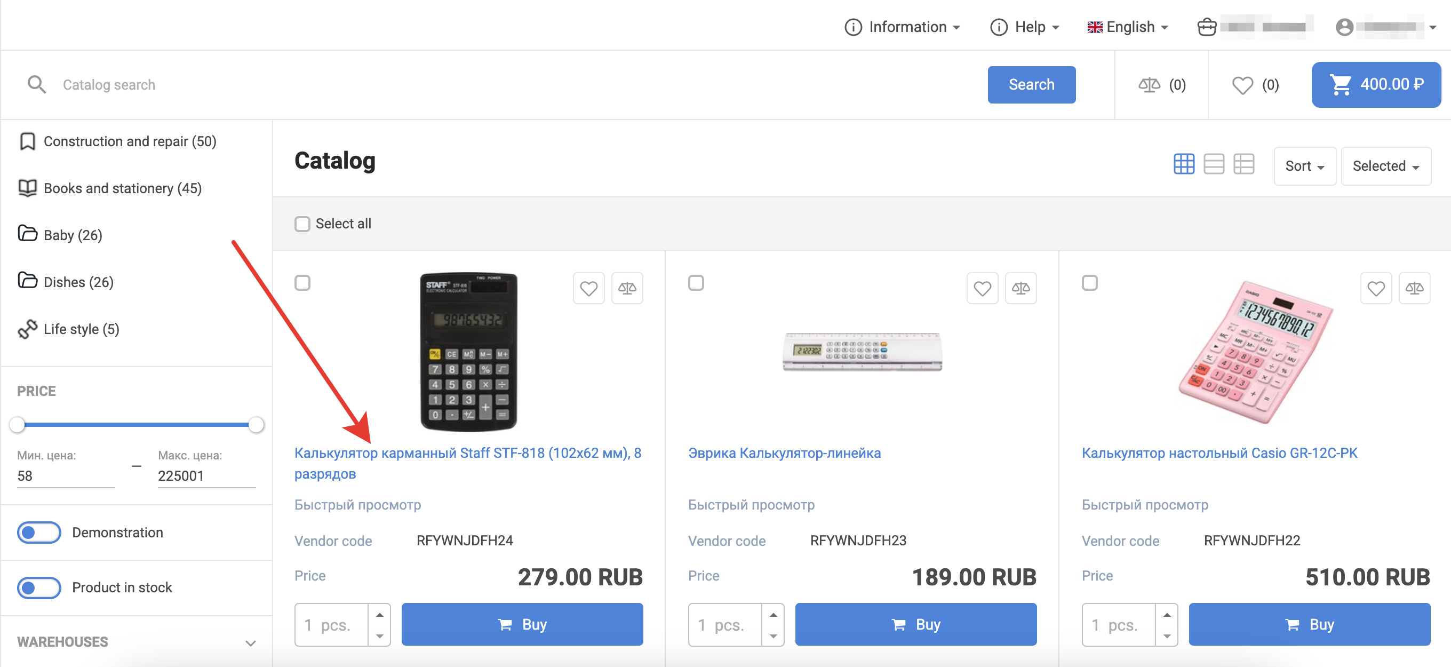Add Casio GR-12C-PK to comparison
The image size is (1451, 667).
1414,289
